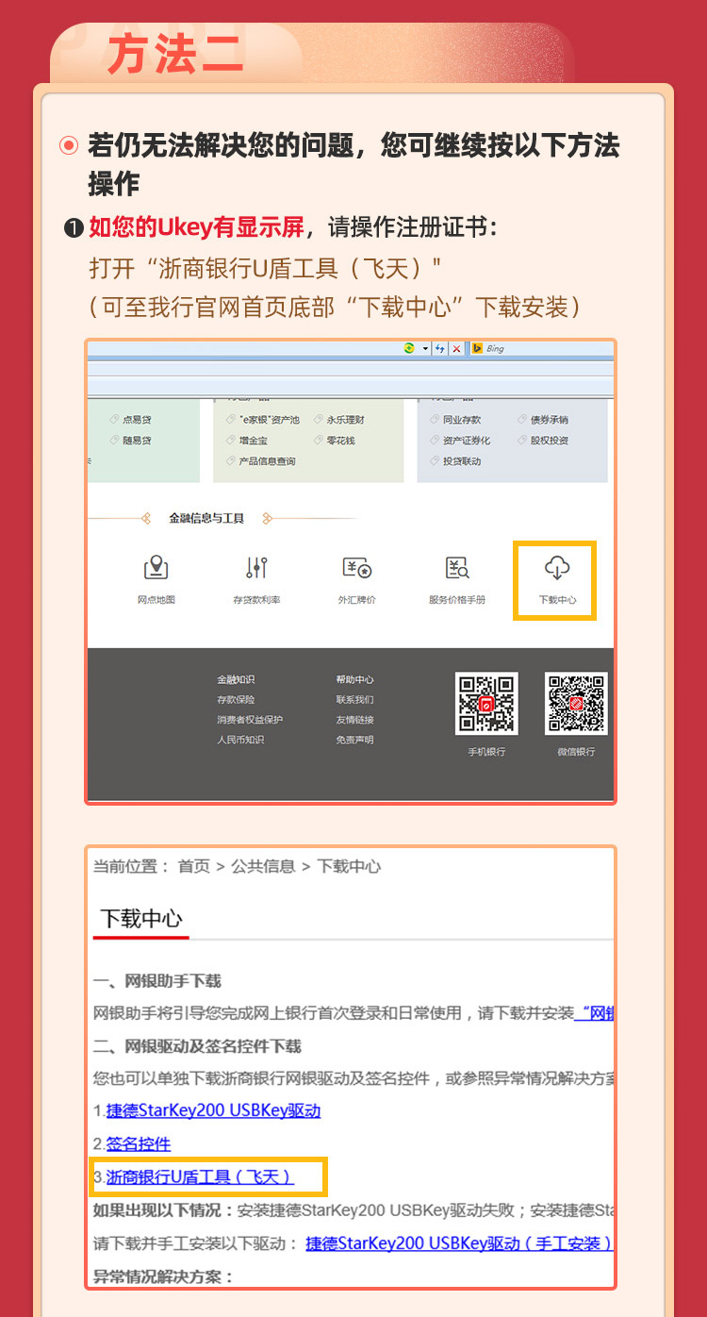The image size is (707, 1317).
Task: Click the red stop X browser icon
Action: [456, 348]
